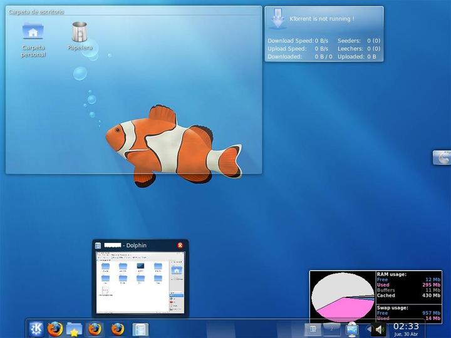Open the Papelera trash icon
This screenshot has width=451, height=338.
80,36
